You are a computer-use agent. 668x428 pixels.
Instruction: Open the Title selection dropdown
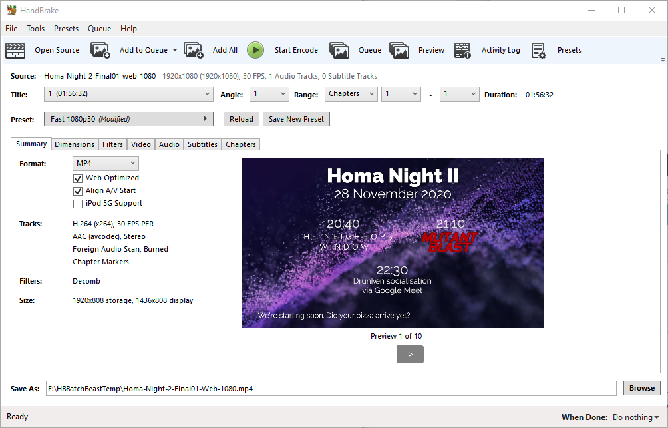pyautogui.click(x=128, y=94)
